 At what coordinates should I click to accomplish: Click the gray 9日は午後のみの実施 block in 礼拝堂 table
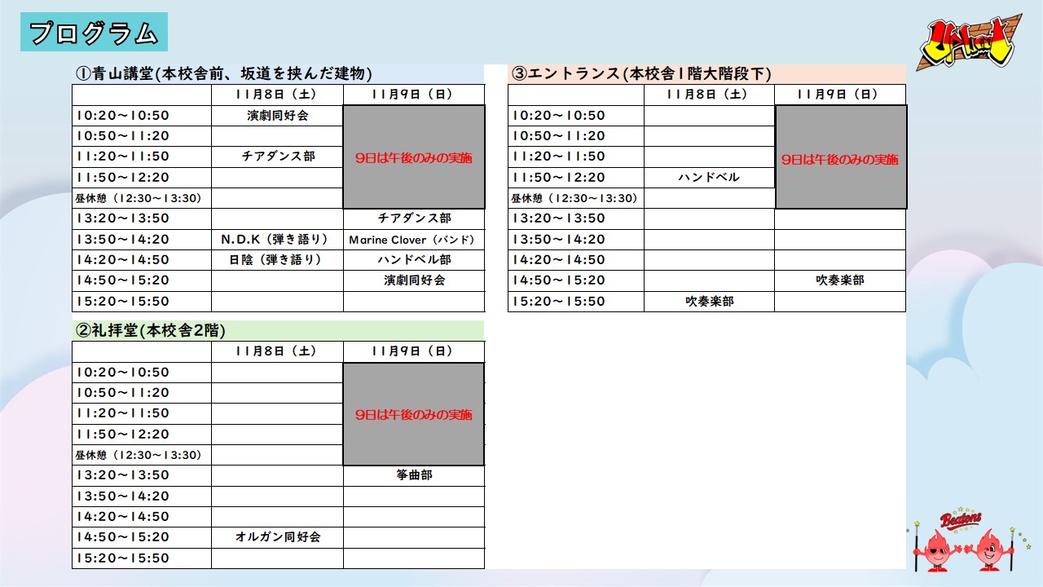[x=414, y=414]
